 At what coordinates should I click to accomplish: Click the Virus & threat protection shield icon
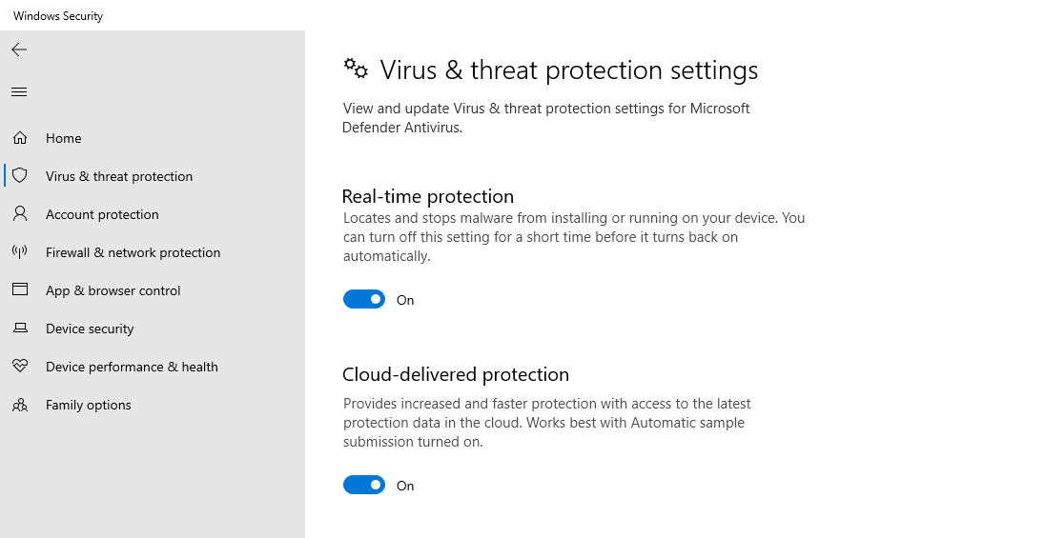pyautogui.click(x=20, y=176)
